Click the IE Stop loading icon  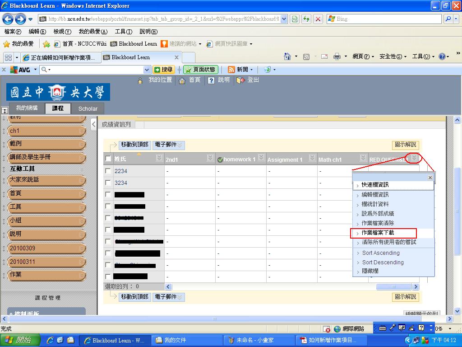point(318,19)
